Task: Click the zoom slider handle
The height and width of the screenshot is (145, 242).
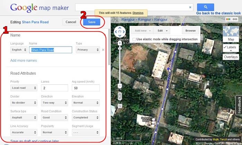Action: 120,49
